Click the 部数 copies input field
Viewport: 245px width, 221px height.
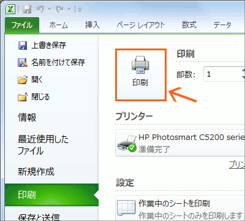pyautogui.click(x=222, y=74)
